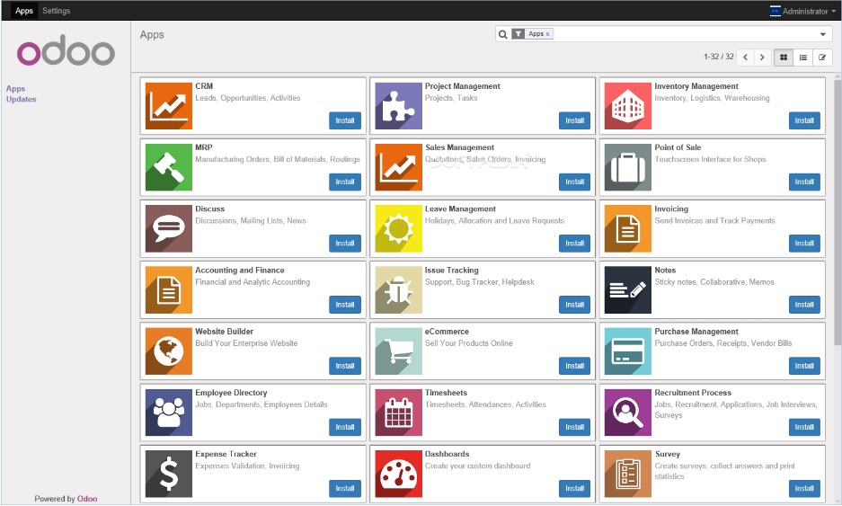Select the Recruitment Process magnifier icon
The image size is (842, 506).
click(x=628, y=412)
